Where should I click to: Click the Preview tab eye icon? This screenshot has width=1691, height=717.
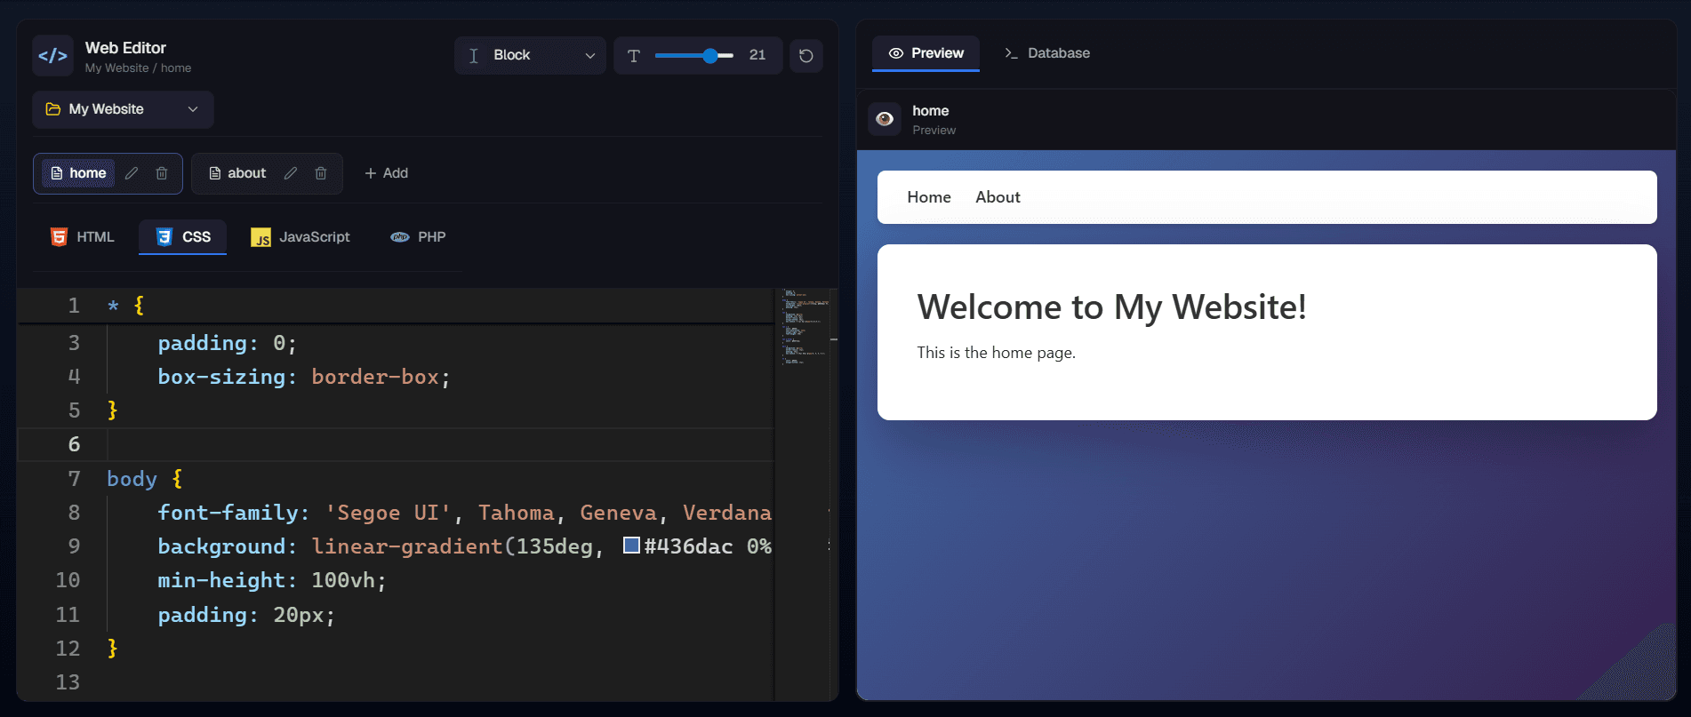[x=896, y=53]
